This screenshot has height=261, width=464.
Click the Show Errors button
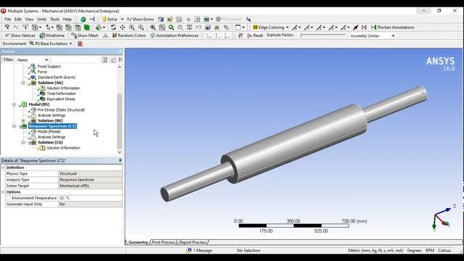(x=140, y=20)
